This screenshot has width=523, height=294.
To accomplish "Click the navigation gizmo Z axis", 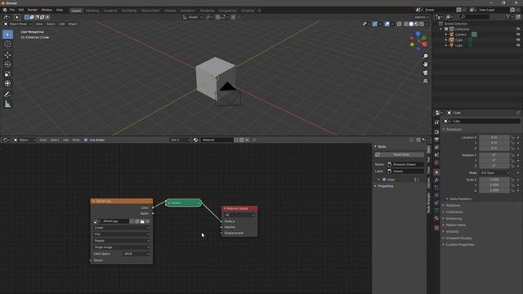I will 418,33.
